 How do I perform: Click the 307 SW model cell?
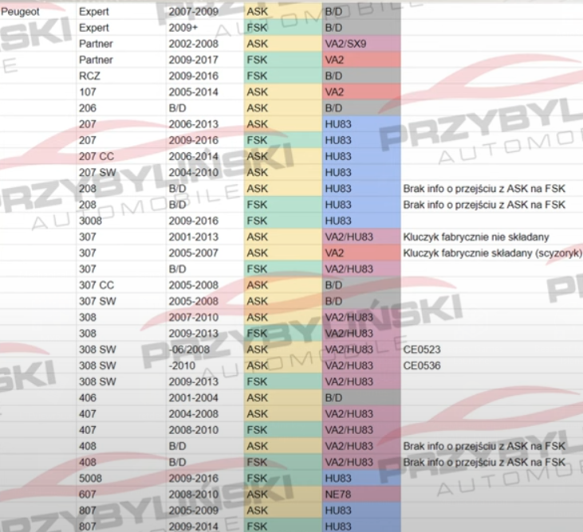click(121, 301)
